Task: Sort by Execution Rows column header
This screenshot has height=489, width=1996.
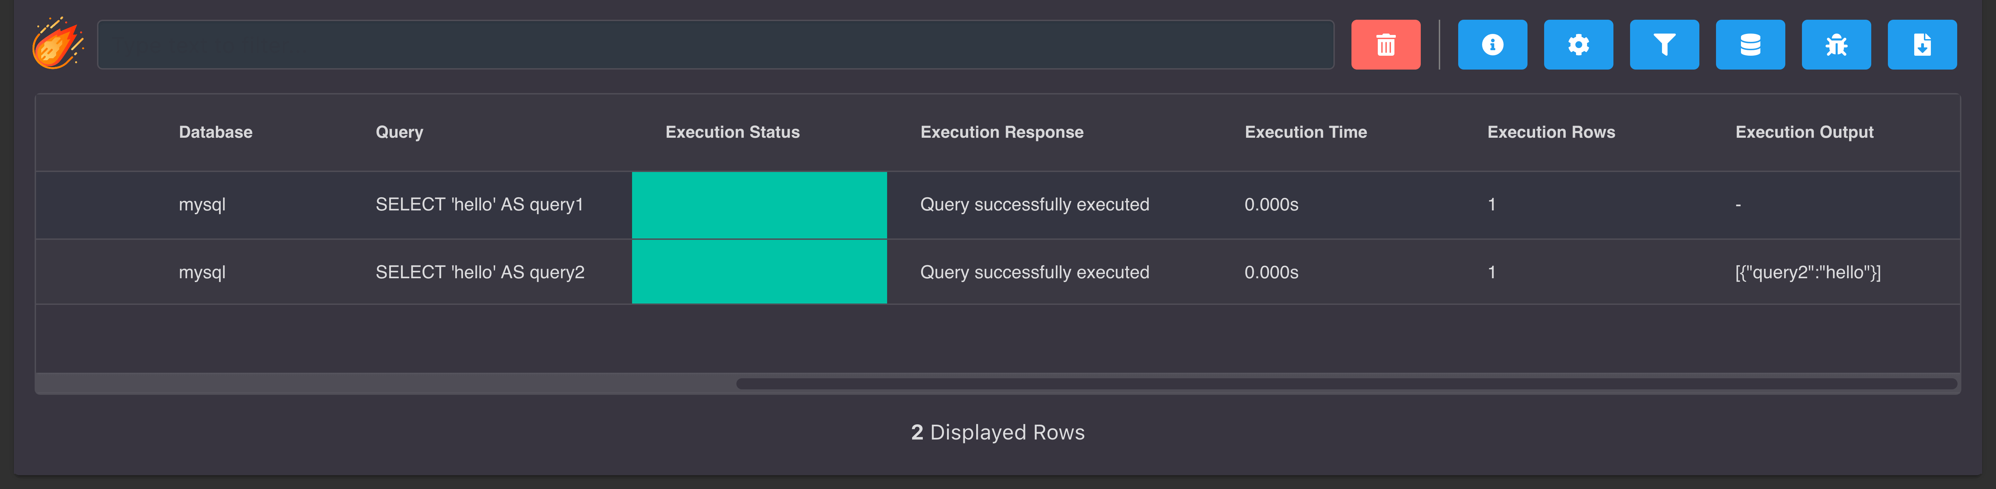Action: click(x=1551, y=132)
